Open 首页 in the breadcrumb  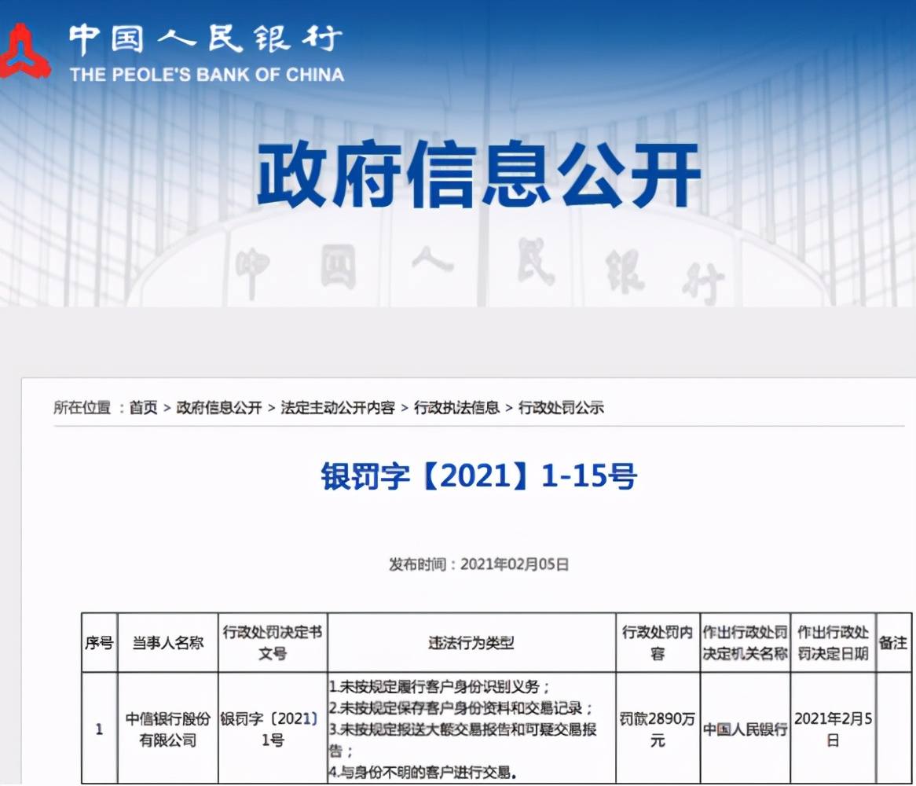coord(144,407)
